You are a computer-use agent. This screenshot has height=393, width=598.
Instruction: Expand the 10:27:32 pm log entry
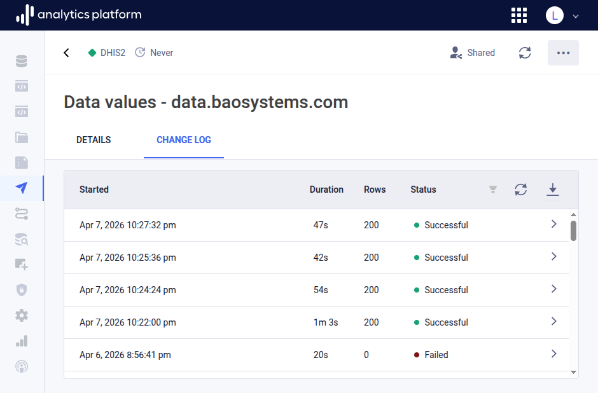click(x=553, y=224)
